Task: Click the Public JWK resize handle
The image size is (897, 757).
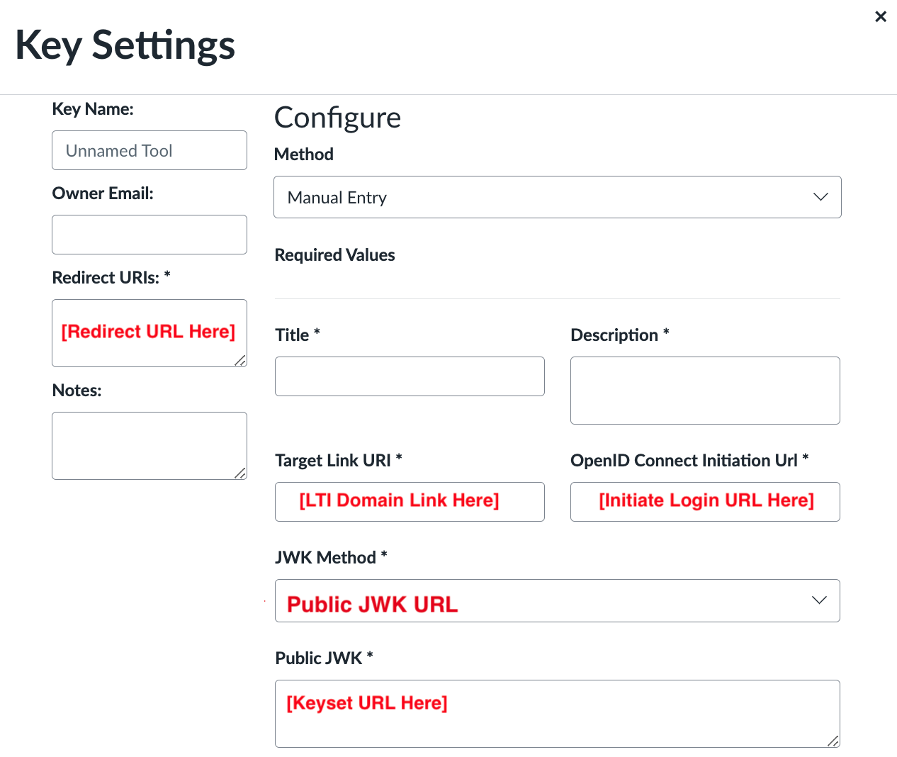Action: coord(833,741)
